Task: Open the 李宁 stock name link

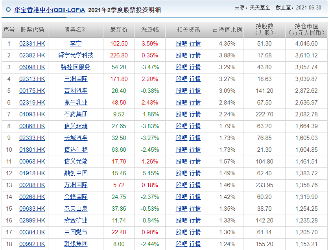Action: point(76,44)
